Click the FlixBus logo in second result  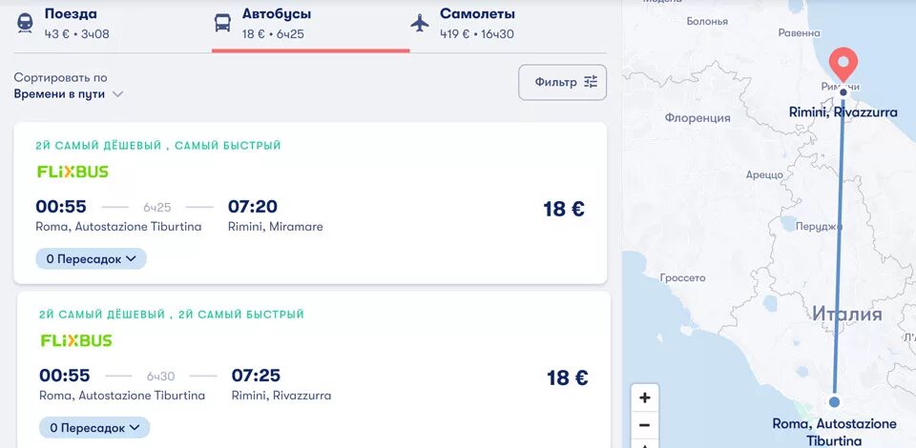(76, 340)
